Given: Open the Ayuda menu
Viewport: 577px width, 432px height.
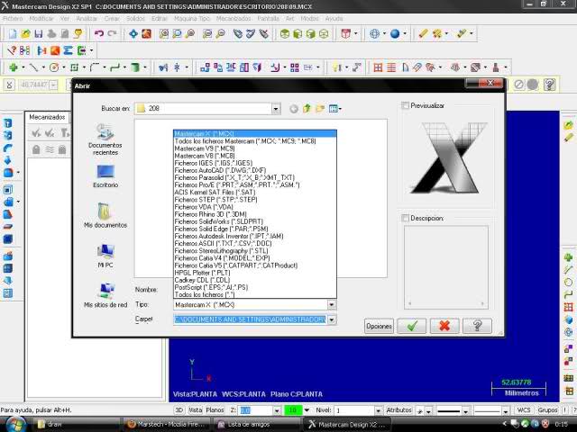Looking at the screenshot, I should [x=334, y=18].
